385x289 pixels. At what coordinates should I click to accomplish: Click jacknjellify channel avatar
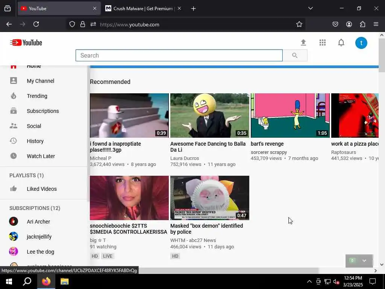[14, 237]
